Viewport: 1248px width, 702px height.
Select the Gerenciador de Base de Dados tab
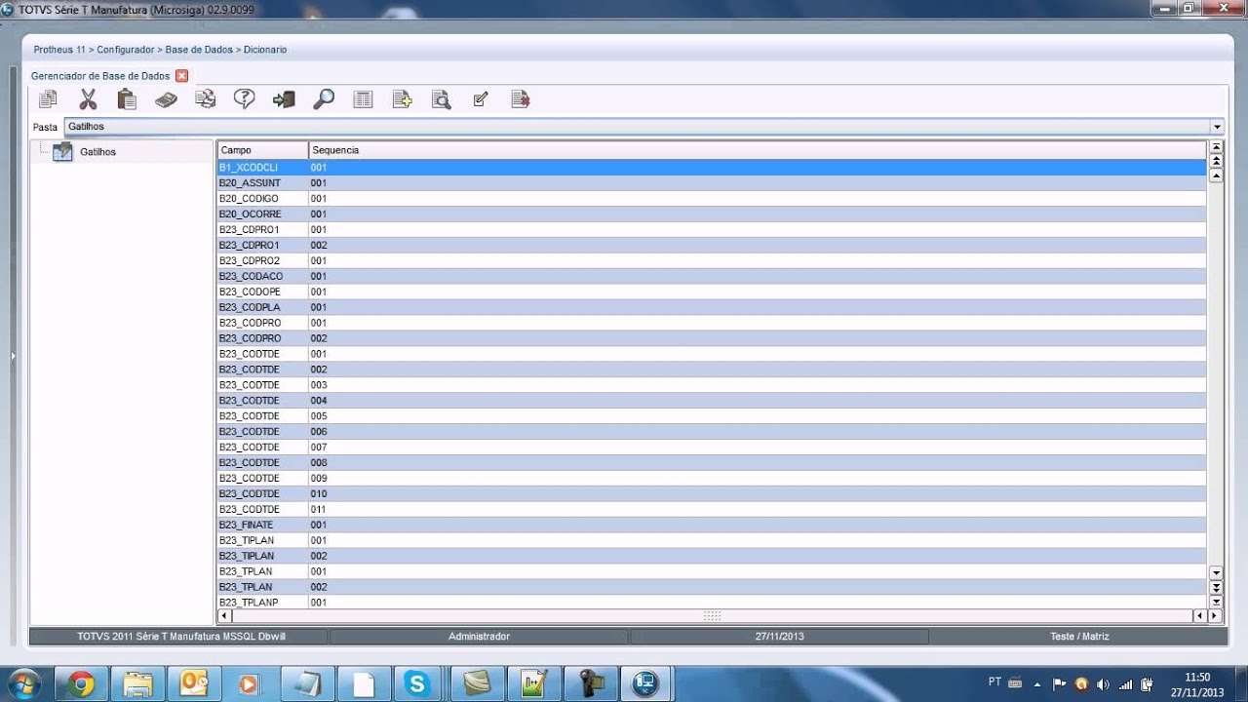(x=100, y=76)
